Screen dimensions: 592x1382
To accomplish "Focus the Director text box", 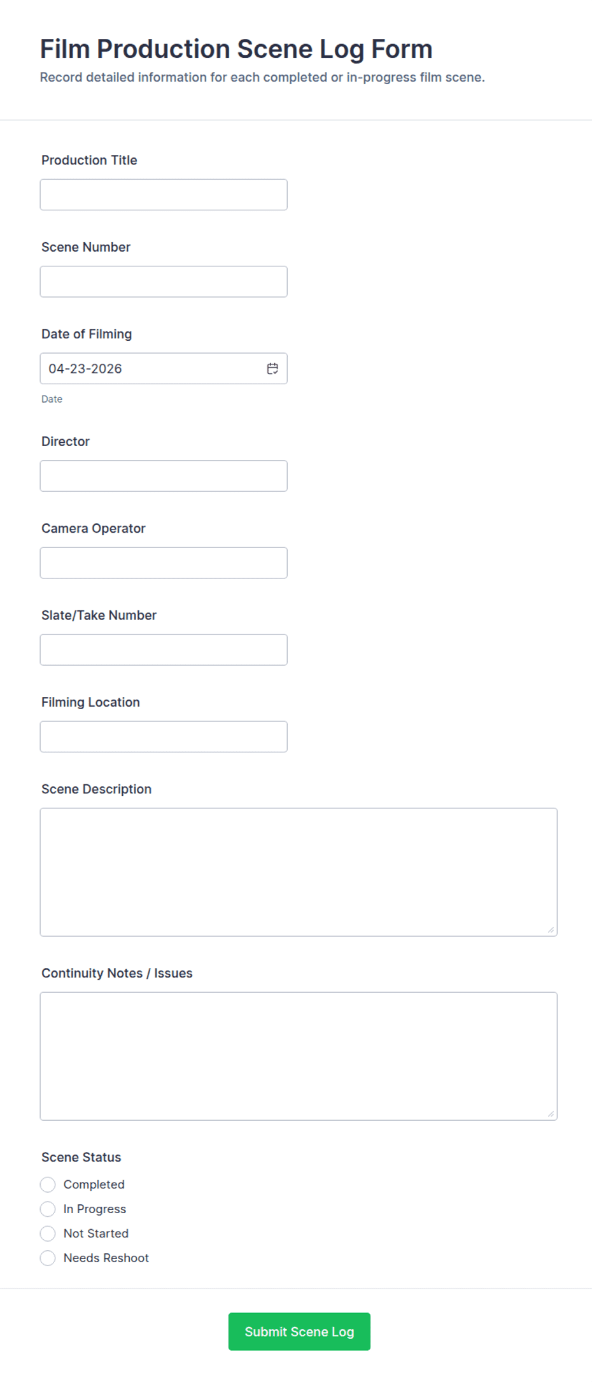I will pos(164,476).
